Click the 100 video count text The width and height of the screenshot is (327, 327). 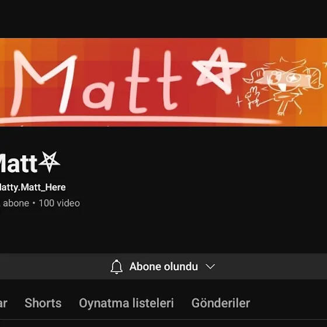click(59, 203)
